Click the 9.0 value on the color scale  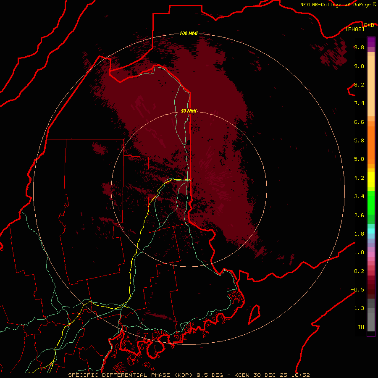359,66
